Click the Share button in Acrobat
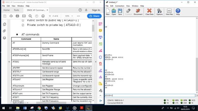Screen dimensions: 198x111 coord(94,16)
